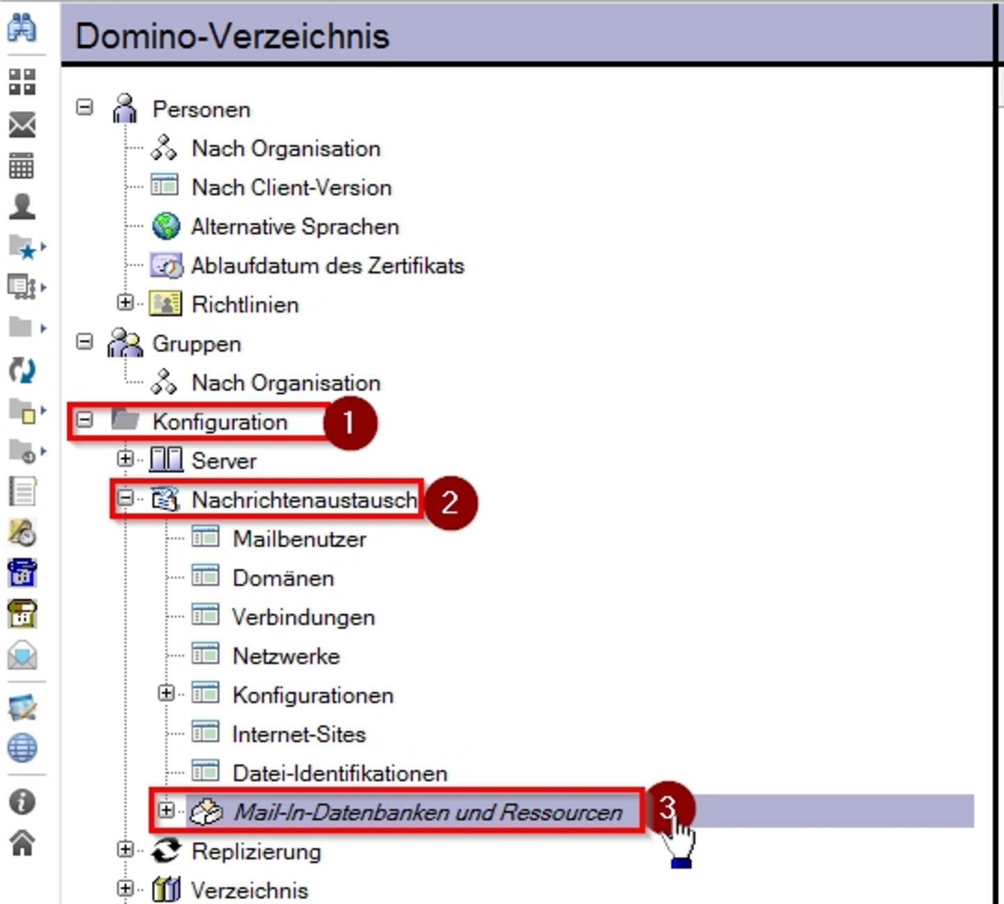Expand the Konfigurationen node

(x=166, y=693)
